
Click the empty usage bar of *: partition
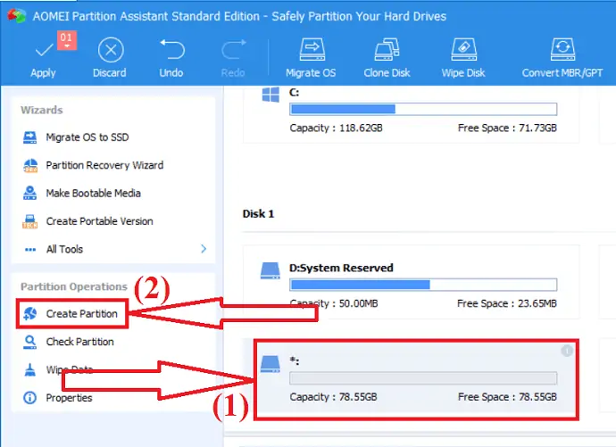[423, 378]
